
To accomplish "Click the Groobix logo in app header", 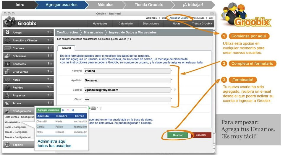I will tap(20, 22).
